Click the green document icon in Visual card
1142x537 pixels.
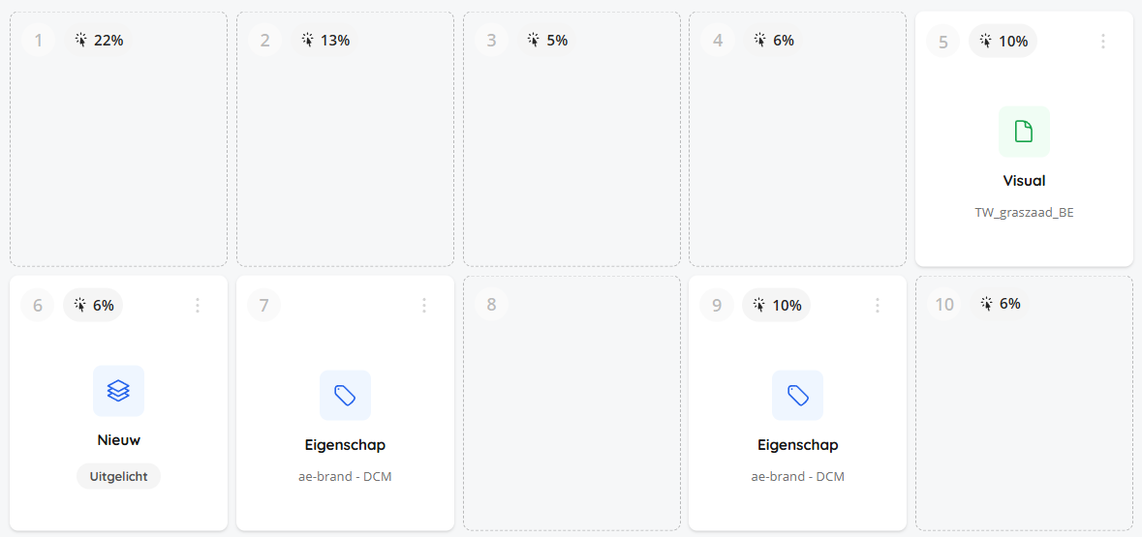(x=1023, y=132)
